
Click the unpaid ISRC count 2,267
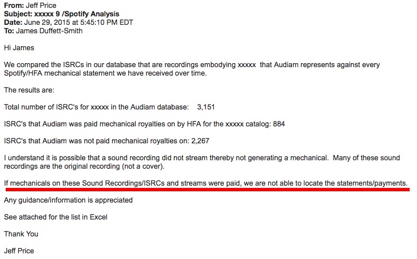point(200,141)
